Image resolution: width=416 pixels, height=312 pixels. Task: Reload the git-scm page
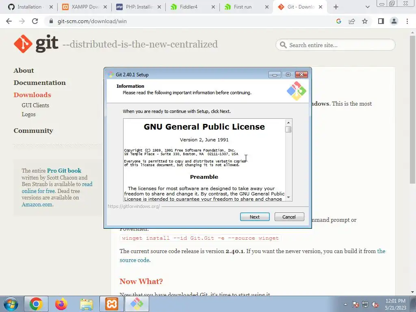pyautogui.click(x=35, y=21)
